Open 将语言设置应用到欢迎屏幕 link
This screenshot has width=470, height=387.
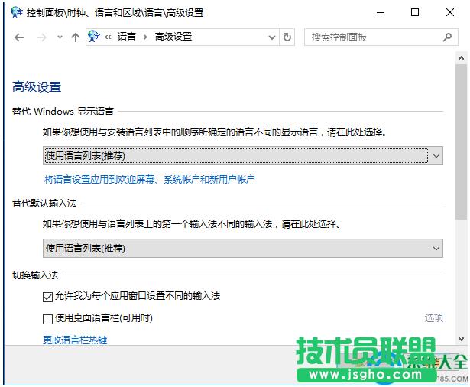(x=149, y=180)
